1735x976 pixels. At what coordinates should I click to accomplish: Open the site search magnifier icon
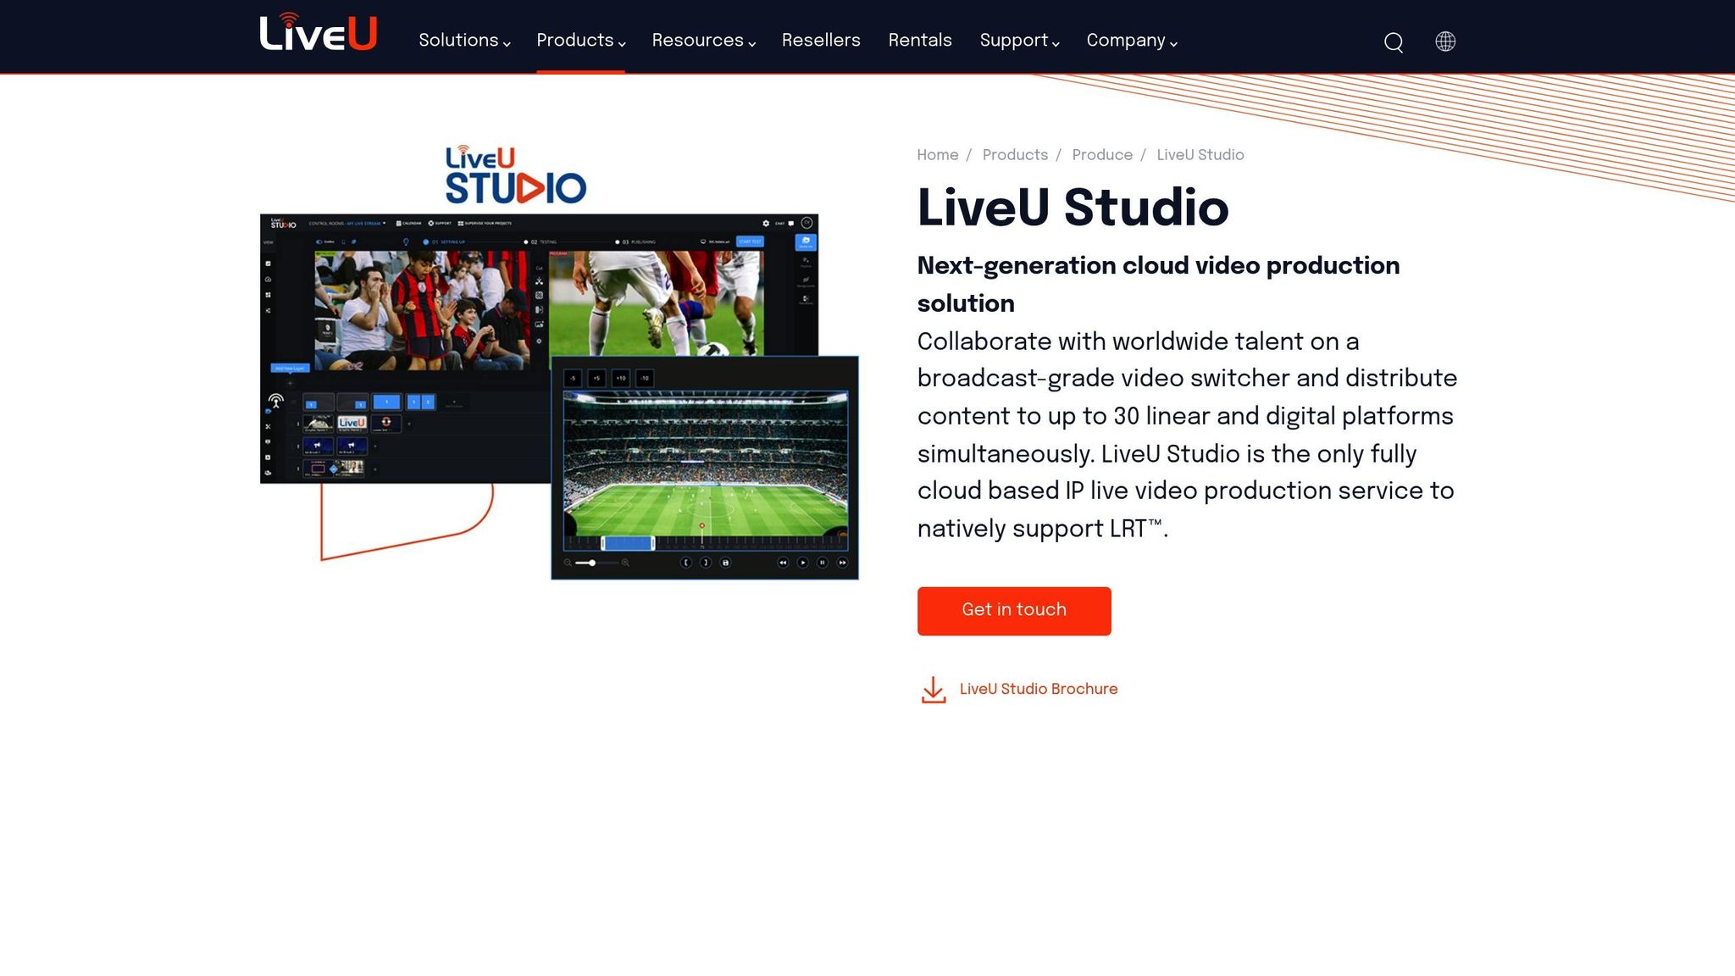point(1392,42)
